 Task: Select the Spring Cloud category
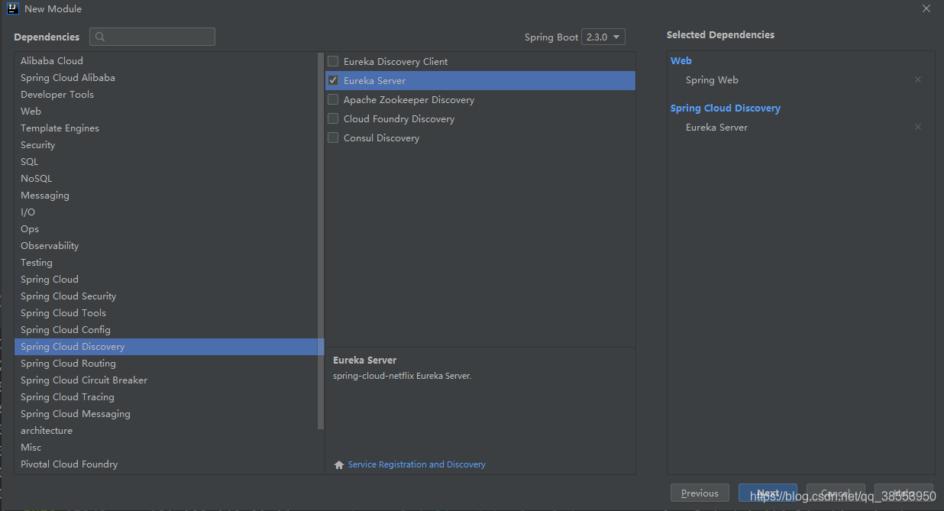pyautogui.click(x=166, y=280)
